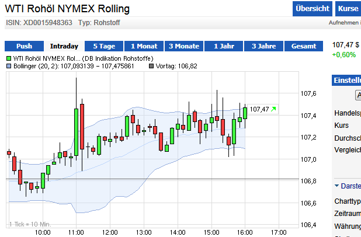Click the Vortag: 106,82 legend text
361x237 pixels.
(x=176, y=67)
